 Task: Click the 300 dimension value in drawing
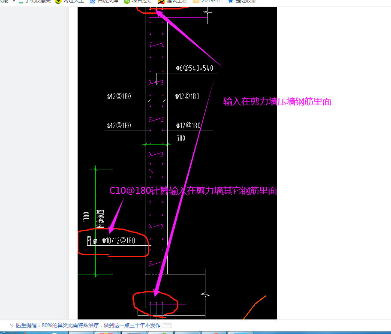tap(181, 138)
